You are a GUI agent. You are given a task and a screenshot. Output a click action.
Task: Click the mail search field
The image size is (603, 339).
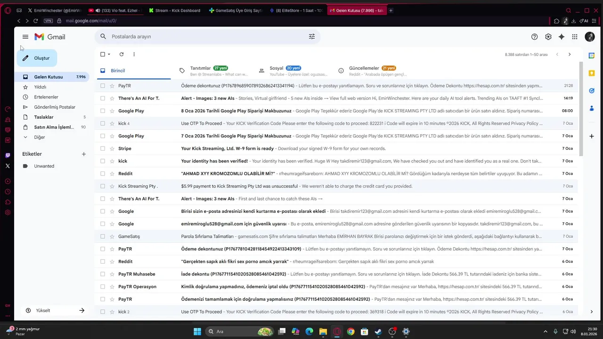coord(207,37)
